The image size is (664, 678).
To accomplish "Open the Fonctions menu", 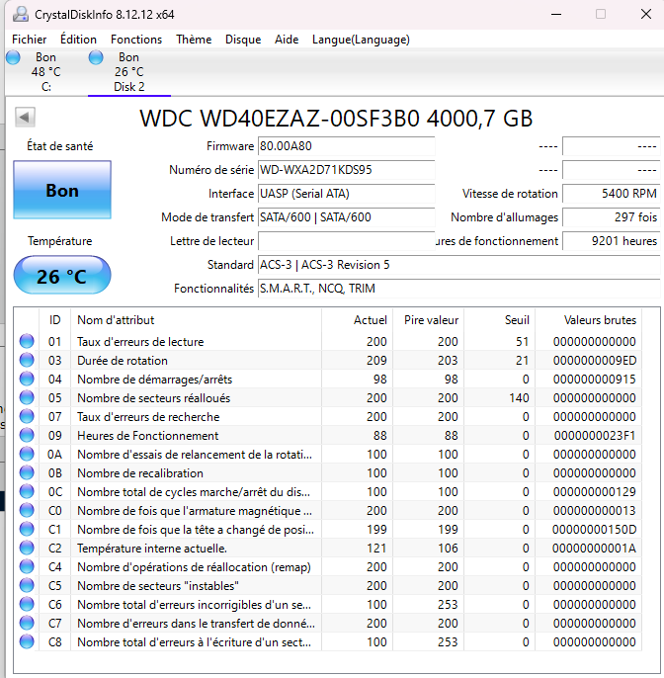I will pyautogui.click(x=136, y=40).
